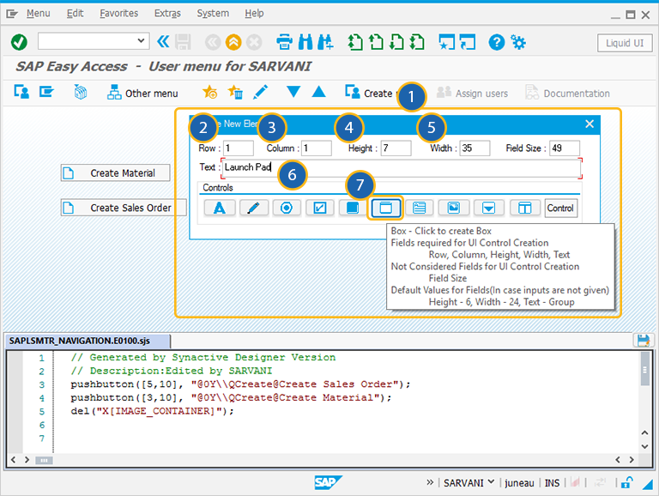Screen dimensions: 659x496
Task: Open the Edit menu
Action: click(x=75, y=14)
